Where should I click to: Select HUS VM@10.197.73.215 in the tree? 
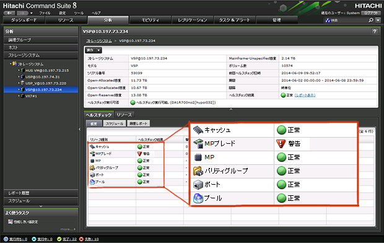click(47, 71)
